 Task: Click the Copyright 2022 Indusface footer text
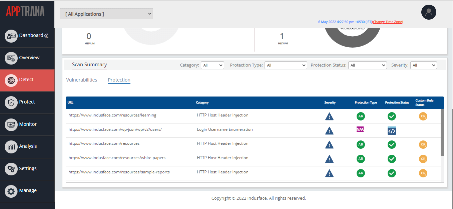click(259, 198)
